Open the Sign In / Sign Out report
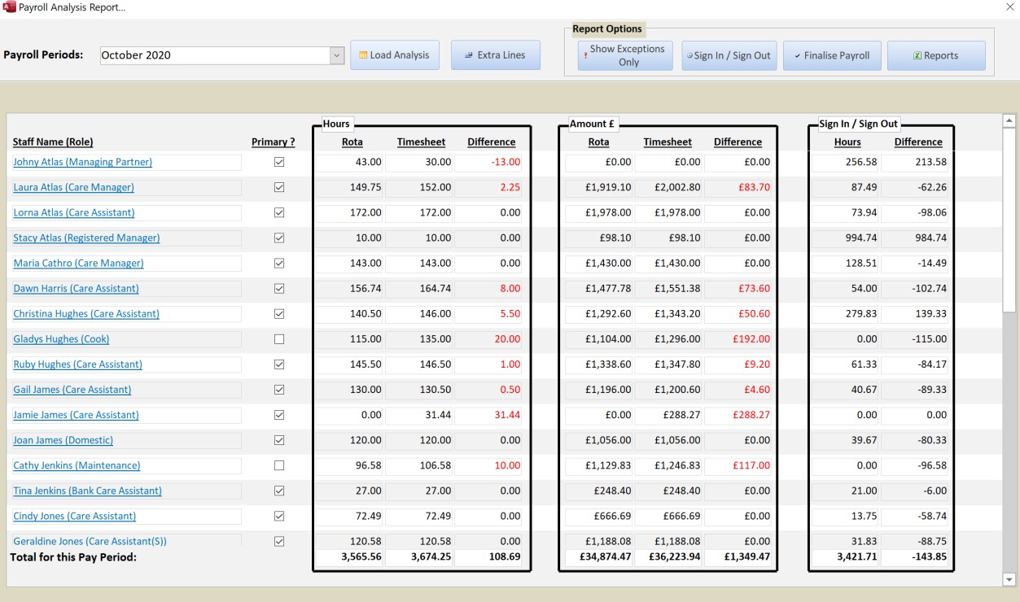The width and height of the screenshot is (1020, 602). pos(729,55)
